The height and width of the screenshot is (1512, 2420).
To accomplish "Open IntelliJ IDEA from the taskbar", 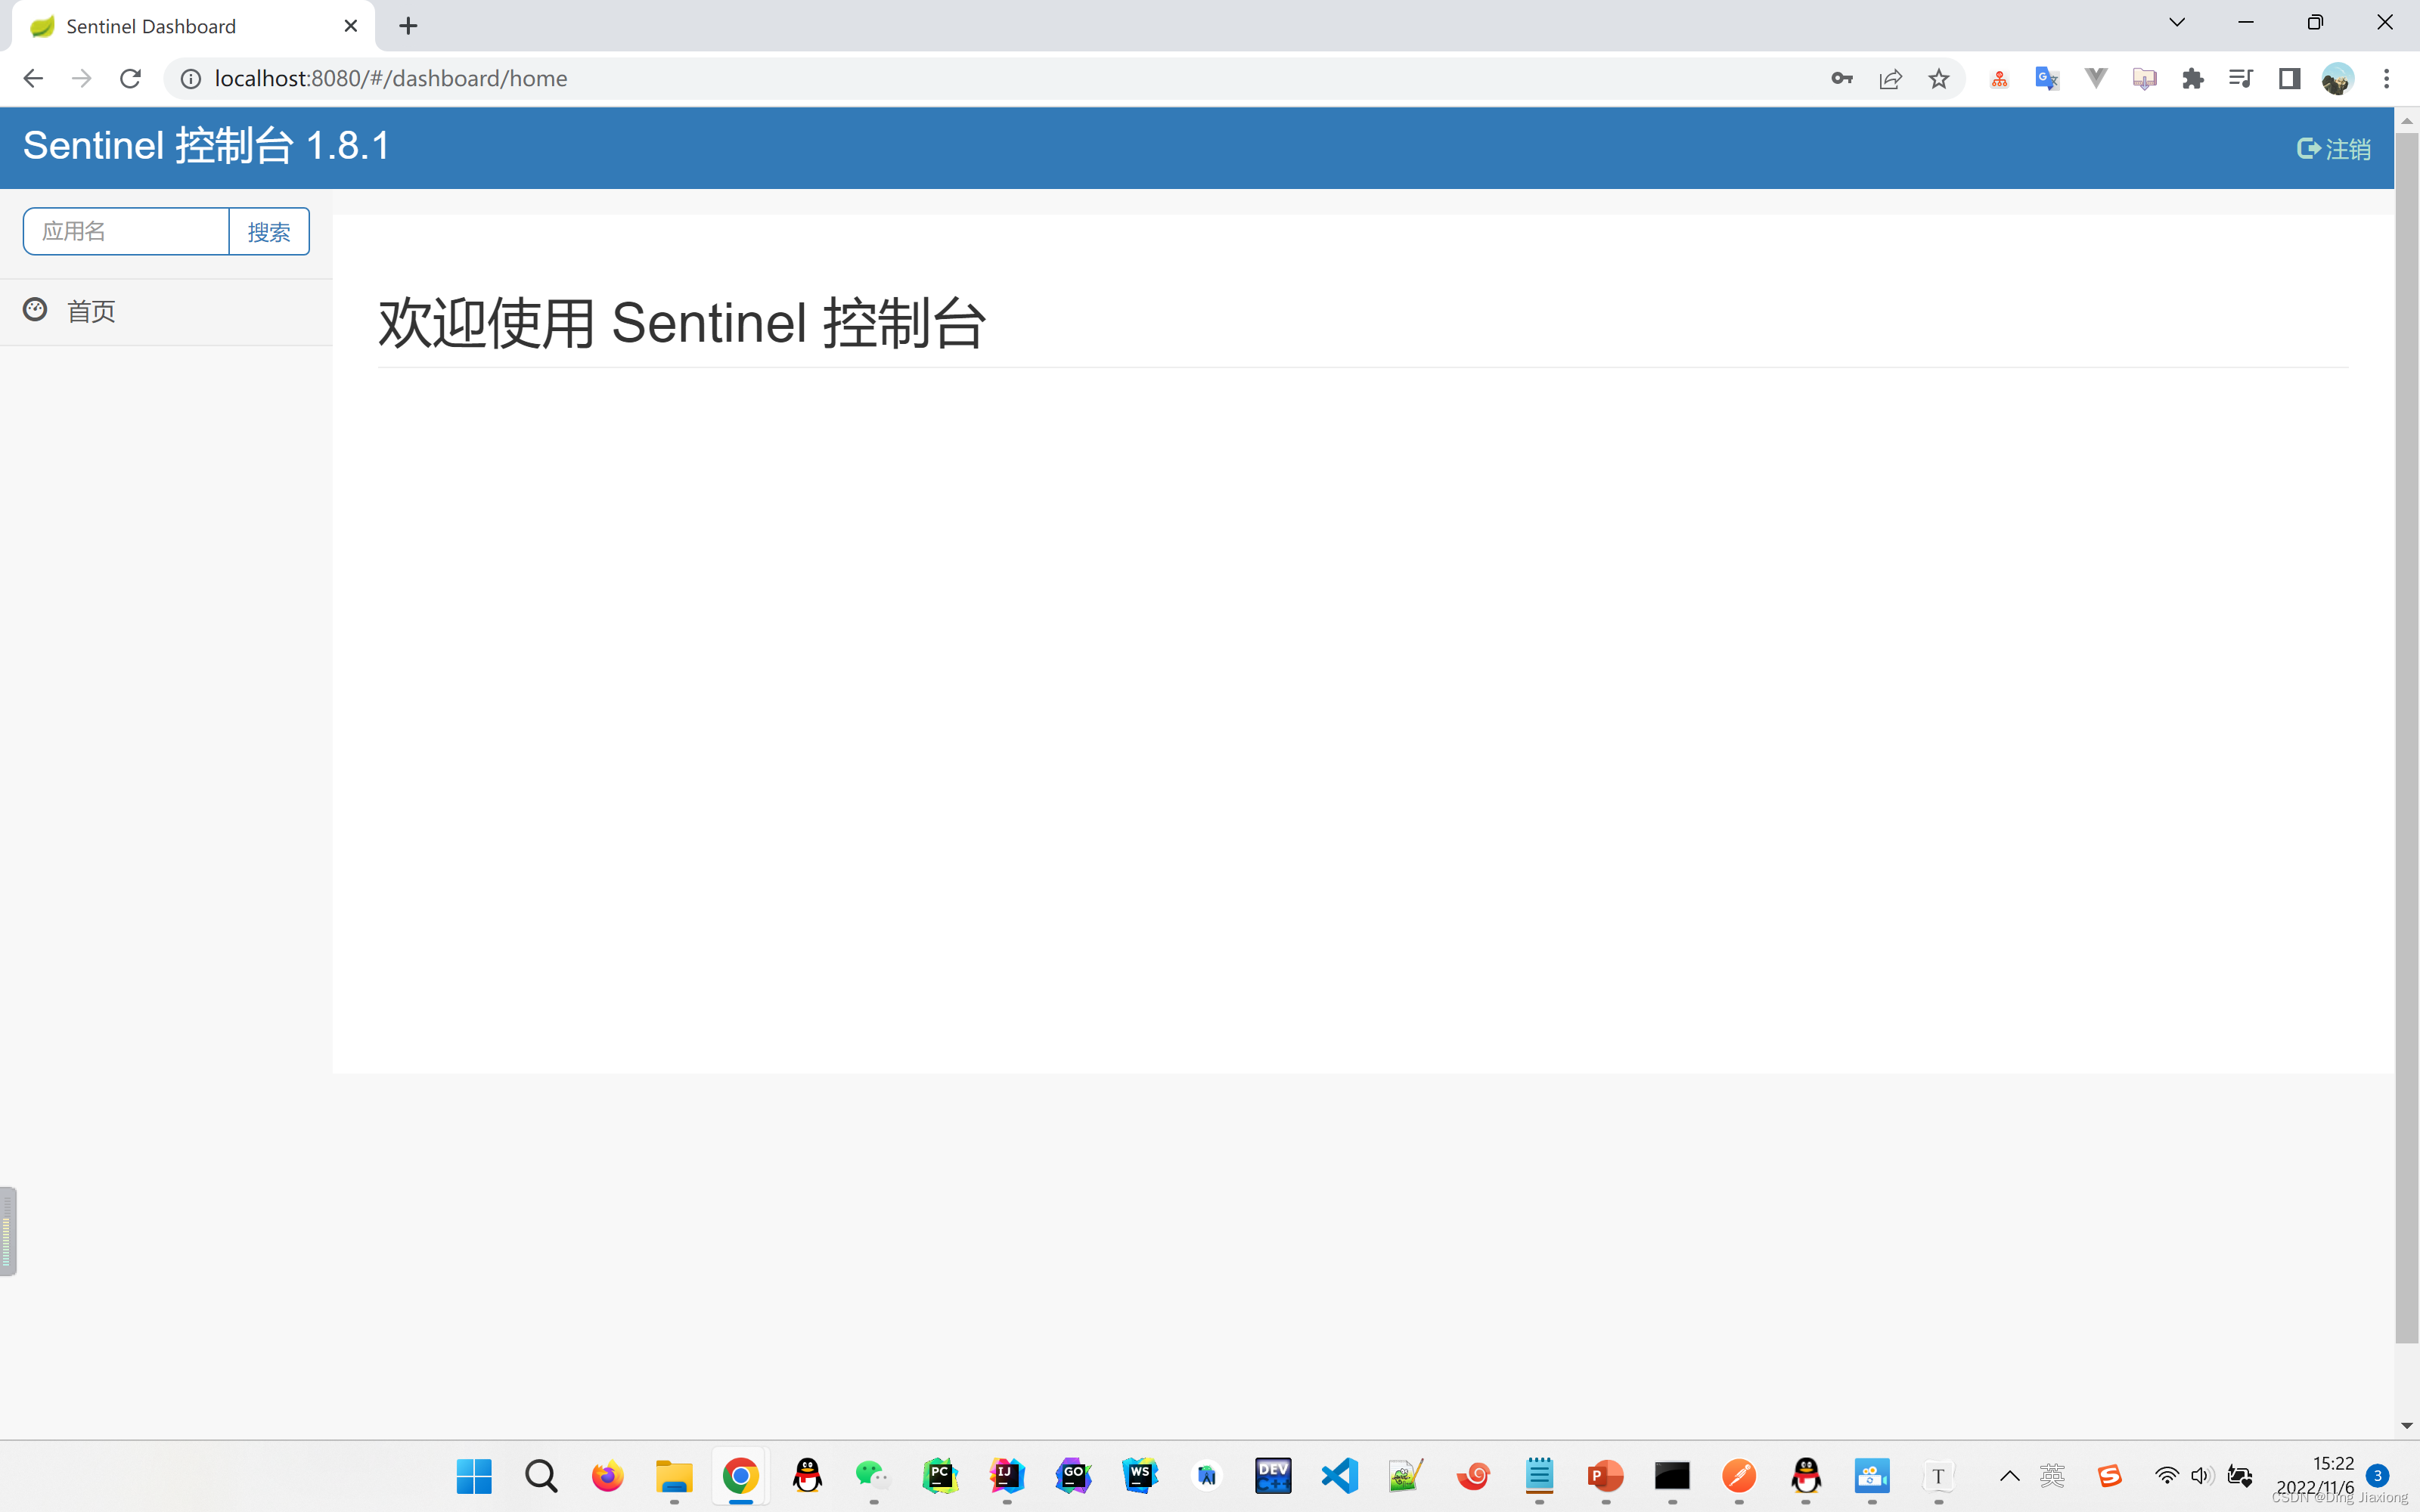I will tap(1007, 1475).
